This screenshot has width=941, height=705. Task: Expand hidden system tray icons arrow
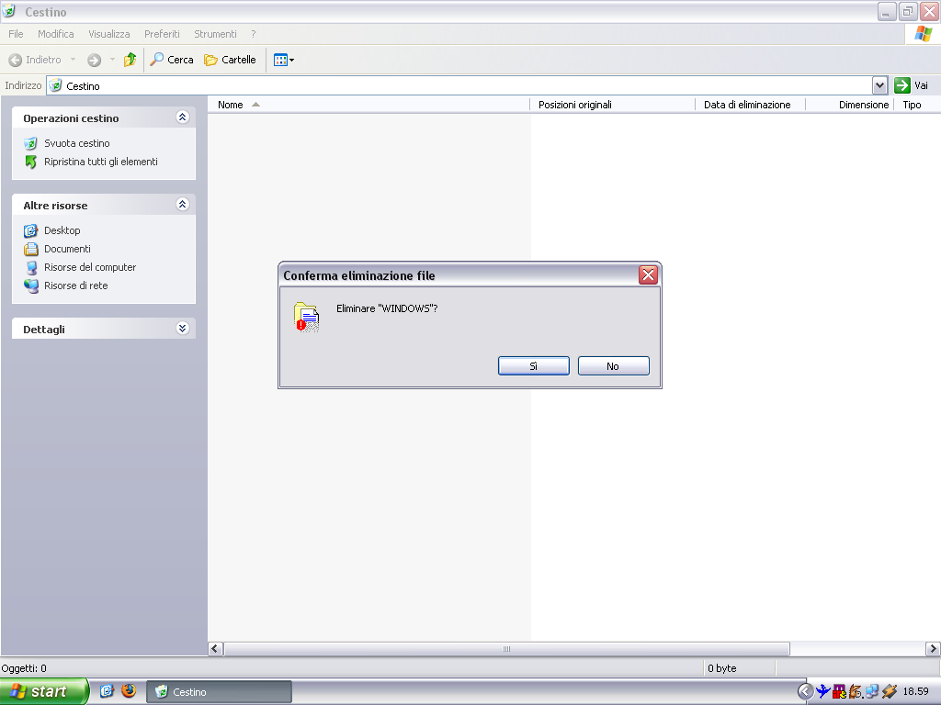[805, 692]
